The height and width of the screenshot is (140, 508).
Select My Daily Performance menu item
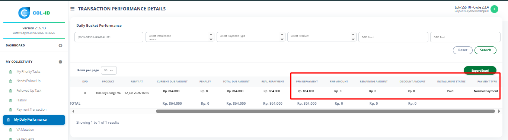coord(34,120)
